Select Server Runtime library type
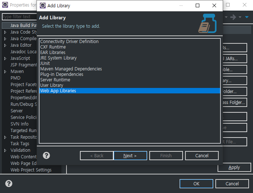Image resolution: width=253 pixels, height=193 pixels. pos(130,80)
